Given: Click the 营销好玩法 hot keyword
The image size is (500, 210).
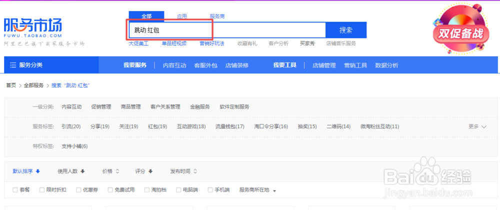Looking at the screenshot, I should point(212,43).
